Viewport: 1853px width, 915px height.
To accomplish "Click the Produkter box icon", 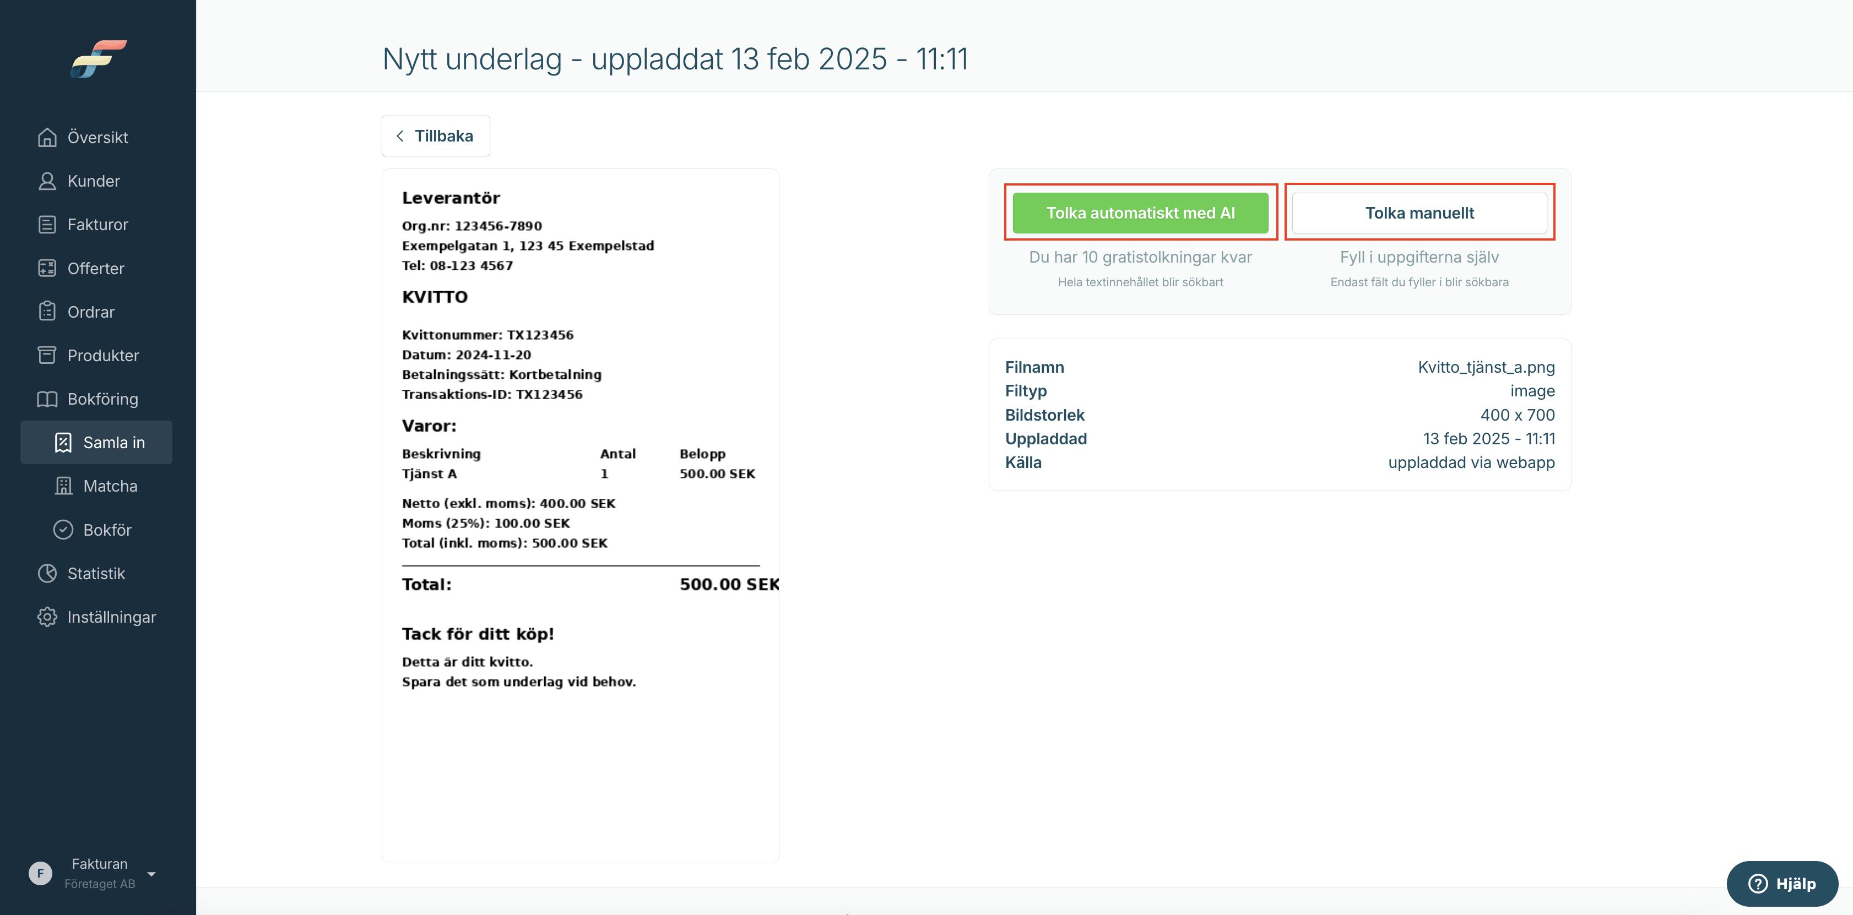I will click(x=47, y=355).
